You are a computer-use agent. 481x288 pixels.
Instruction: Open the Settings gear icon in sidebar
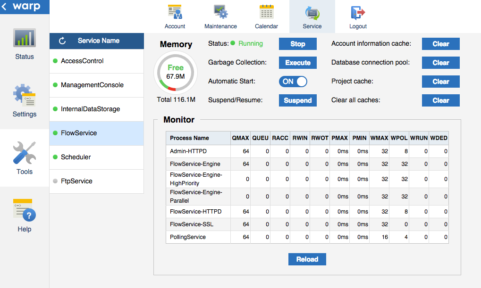[25, 96]
